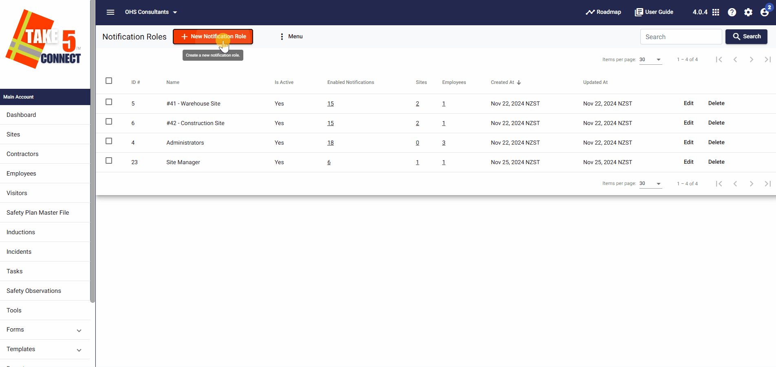This screenshot has height=367, width=776.
Task: Open Incidents in sidebar
Action: [45, 252]
